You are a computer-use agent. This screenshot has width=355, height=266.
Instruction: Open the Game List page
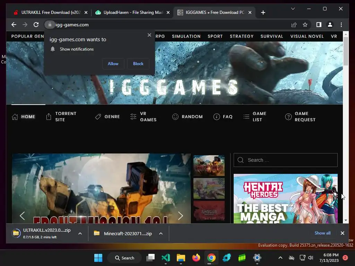click(x=255, y=116)
